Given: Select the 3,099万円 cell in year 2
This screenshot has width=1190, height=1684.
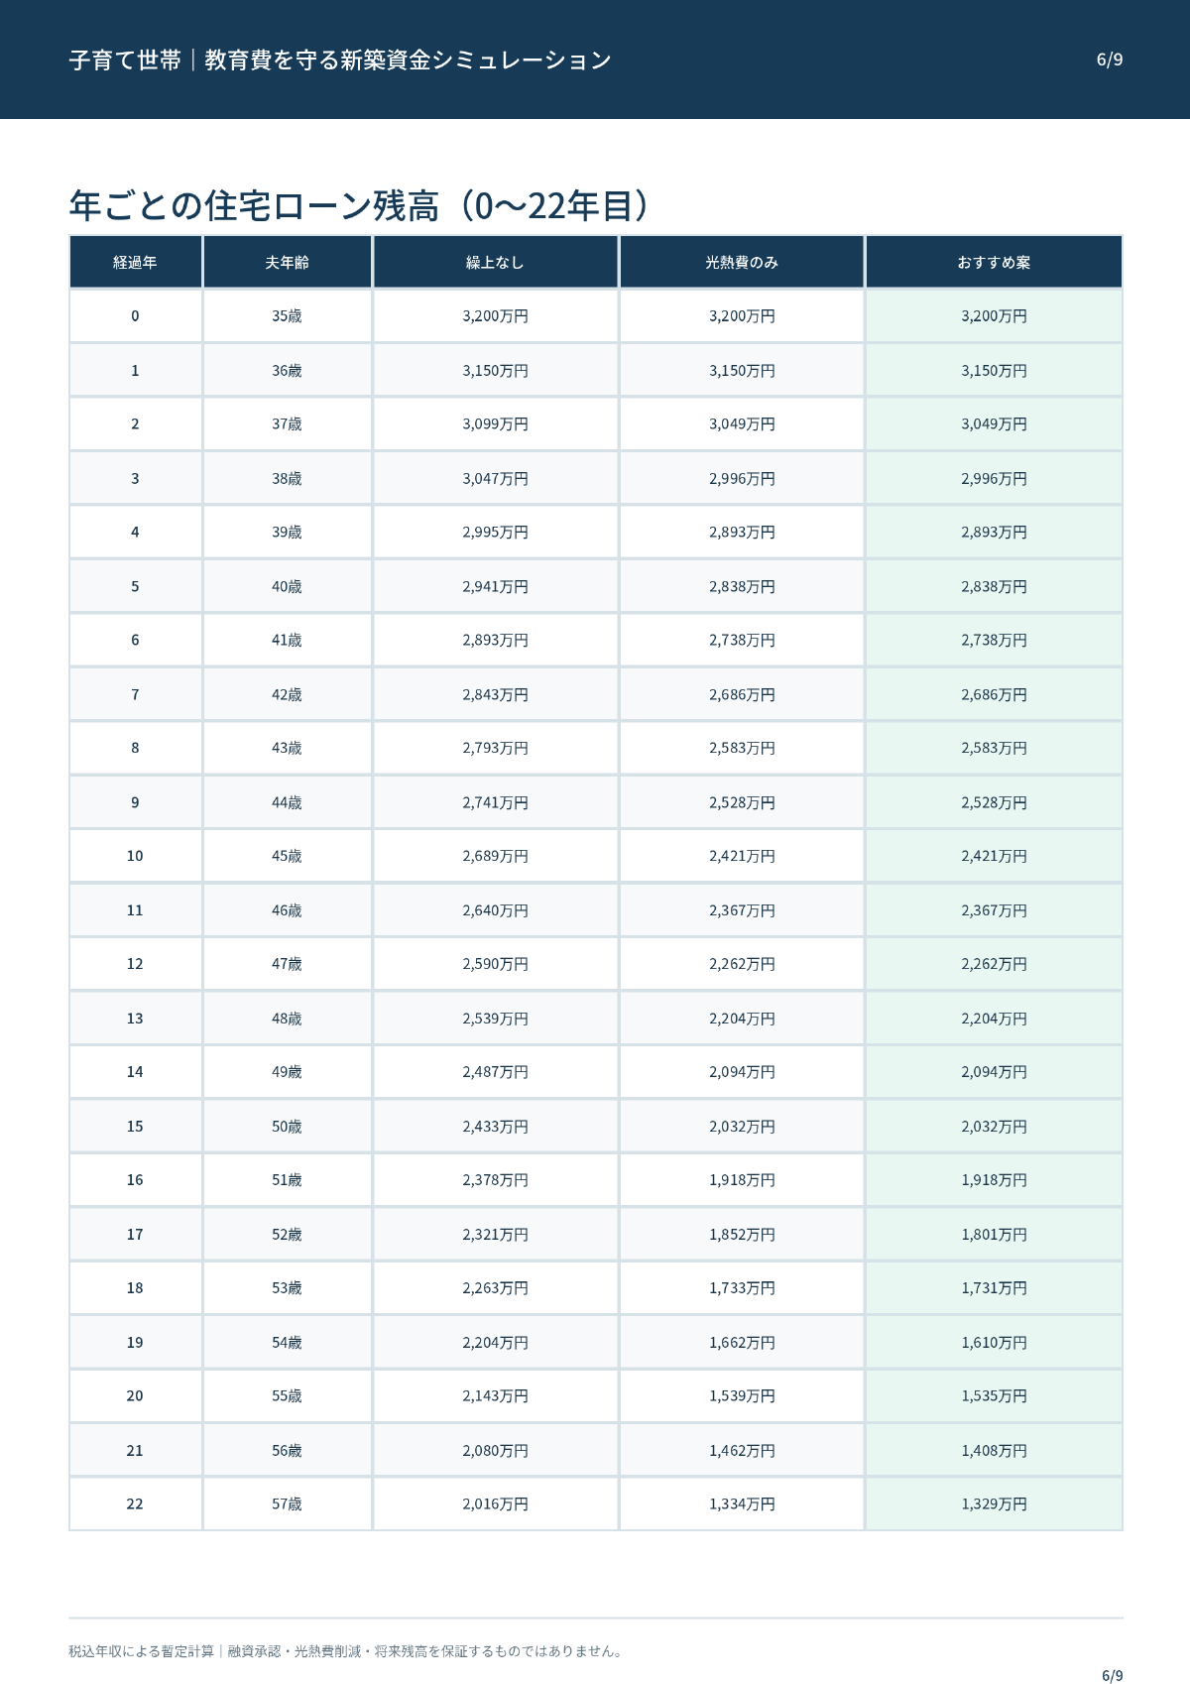Looking at the screenshot, I should [x=496, y=423].
